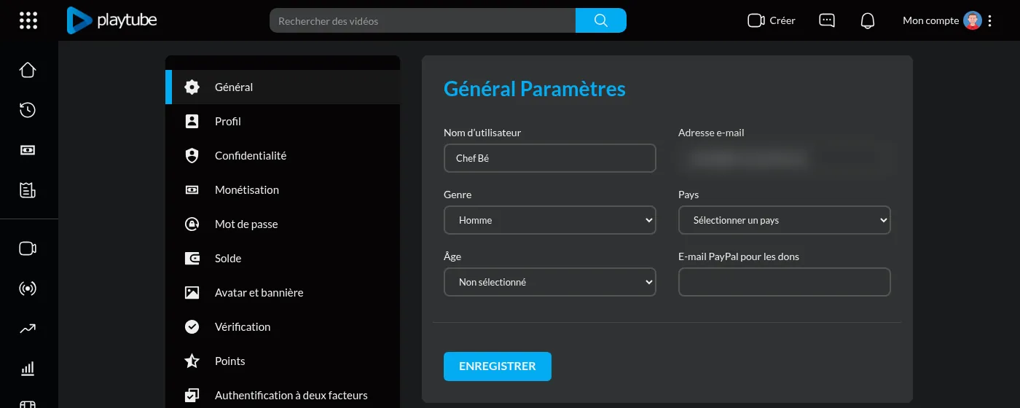Screen dimensions: 1020x408
Task: Focus the Rechercher des vidéos field
Action: [x=423, y=20]
